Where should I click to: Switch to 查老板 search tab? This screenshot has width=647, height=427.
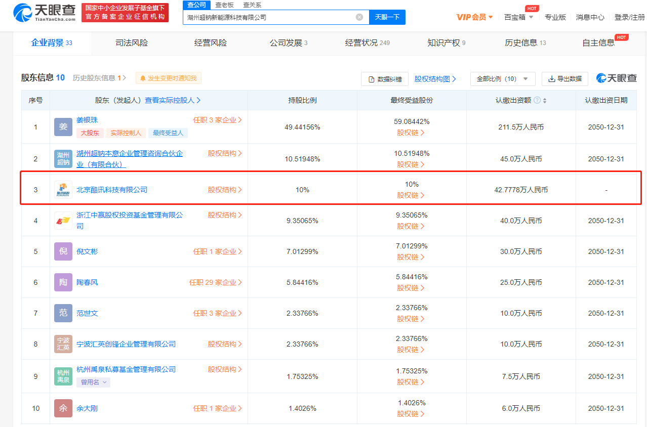tap(224, 5)
